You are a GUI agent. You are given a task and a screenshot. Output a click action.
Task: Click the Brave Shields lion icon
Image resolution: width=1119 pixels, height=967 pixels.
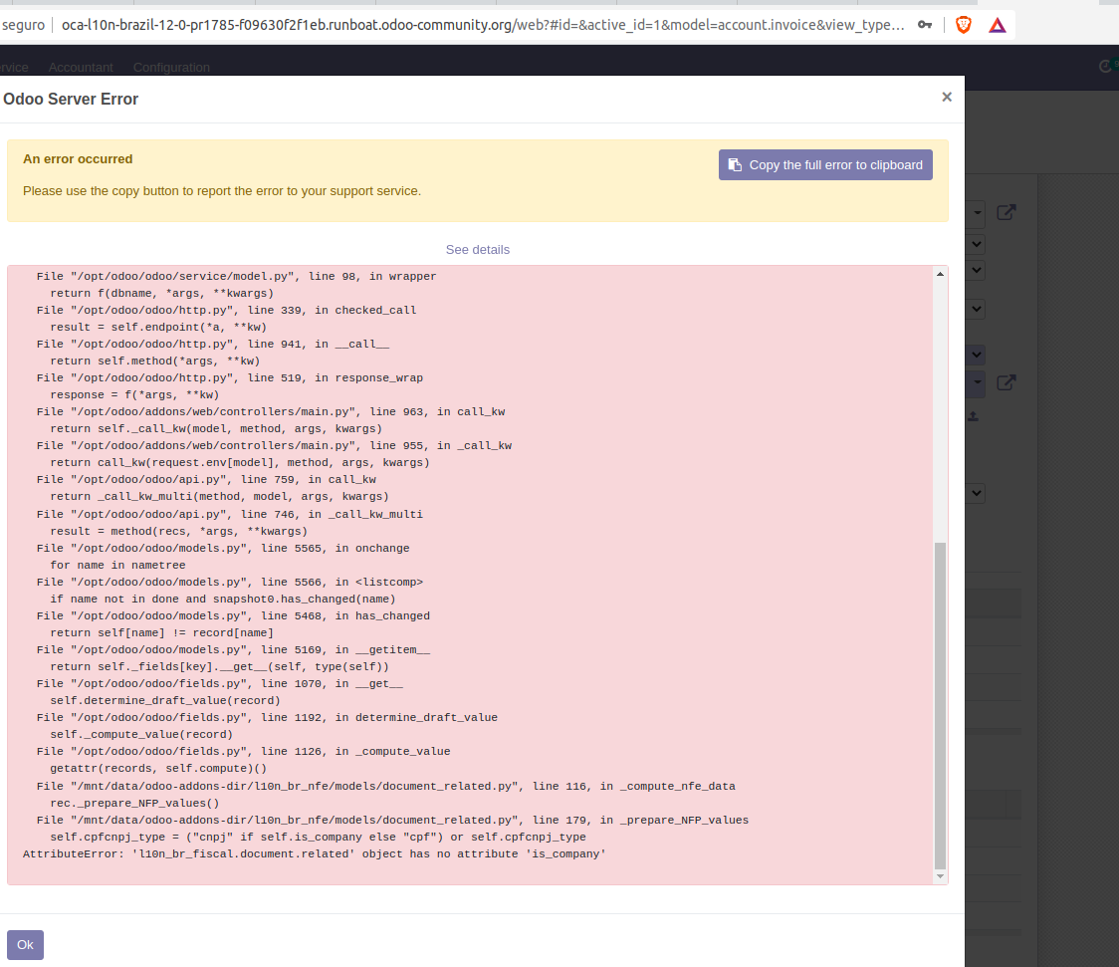point(964,26)
